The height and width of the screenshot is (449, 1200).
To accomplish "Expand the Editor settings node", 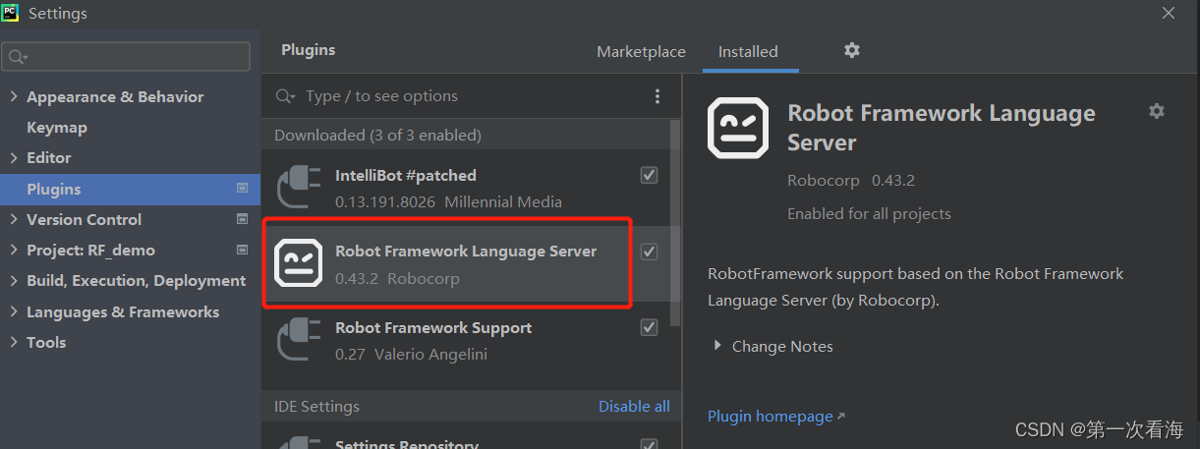I will [x=14, y=157].
